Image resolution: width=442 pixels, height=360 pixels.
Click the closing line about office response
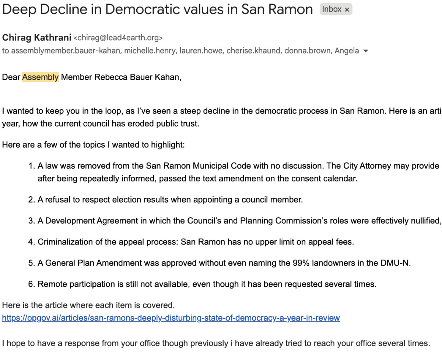(216, 343)
